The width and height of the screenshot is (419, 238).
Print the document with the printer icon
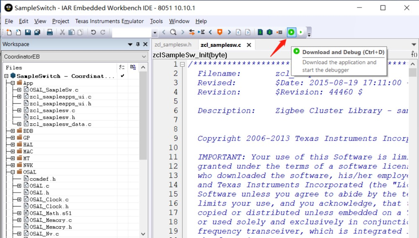[x=50, y=32]
